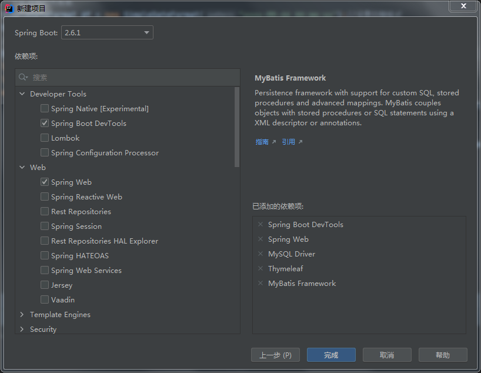This screenshot has height=373, width=481.
Task: Expand the Template Engines category
Action: point(22,315)
